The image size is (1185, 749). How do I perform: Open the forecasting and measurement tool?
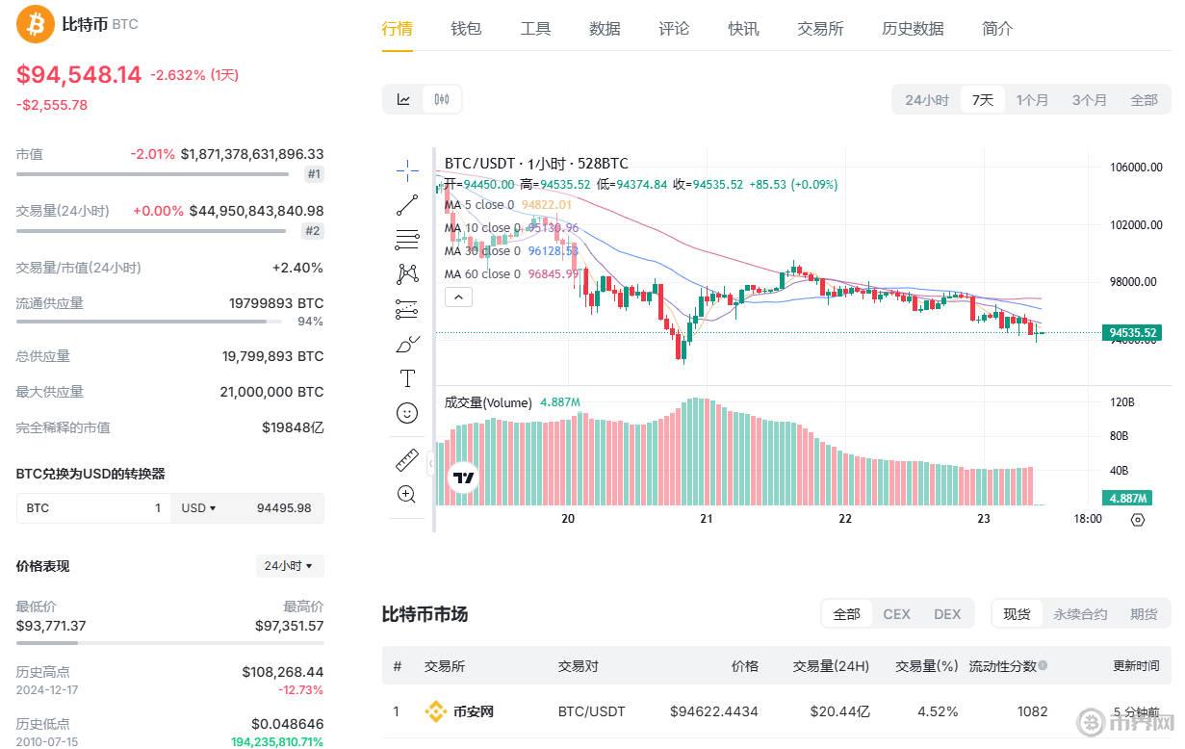[x=407, y=309]
